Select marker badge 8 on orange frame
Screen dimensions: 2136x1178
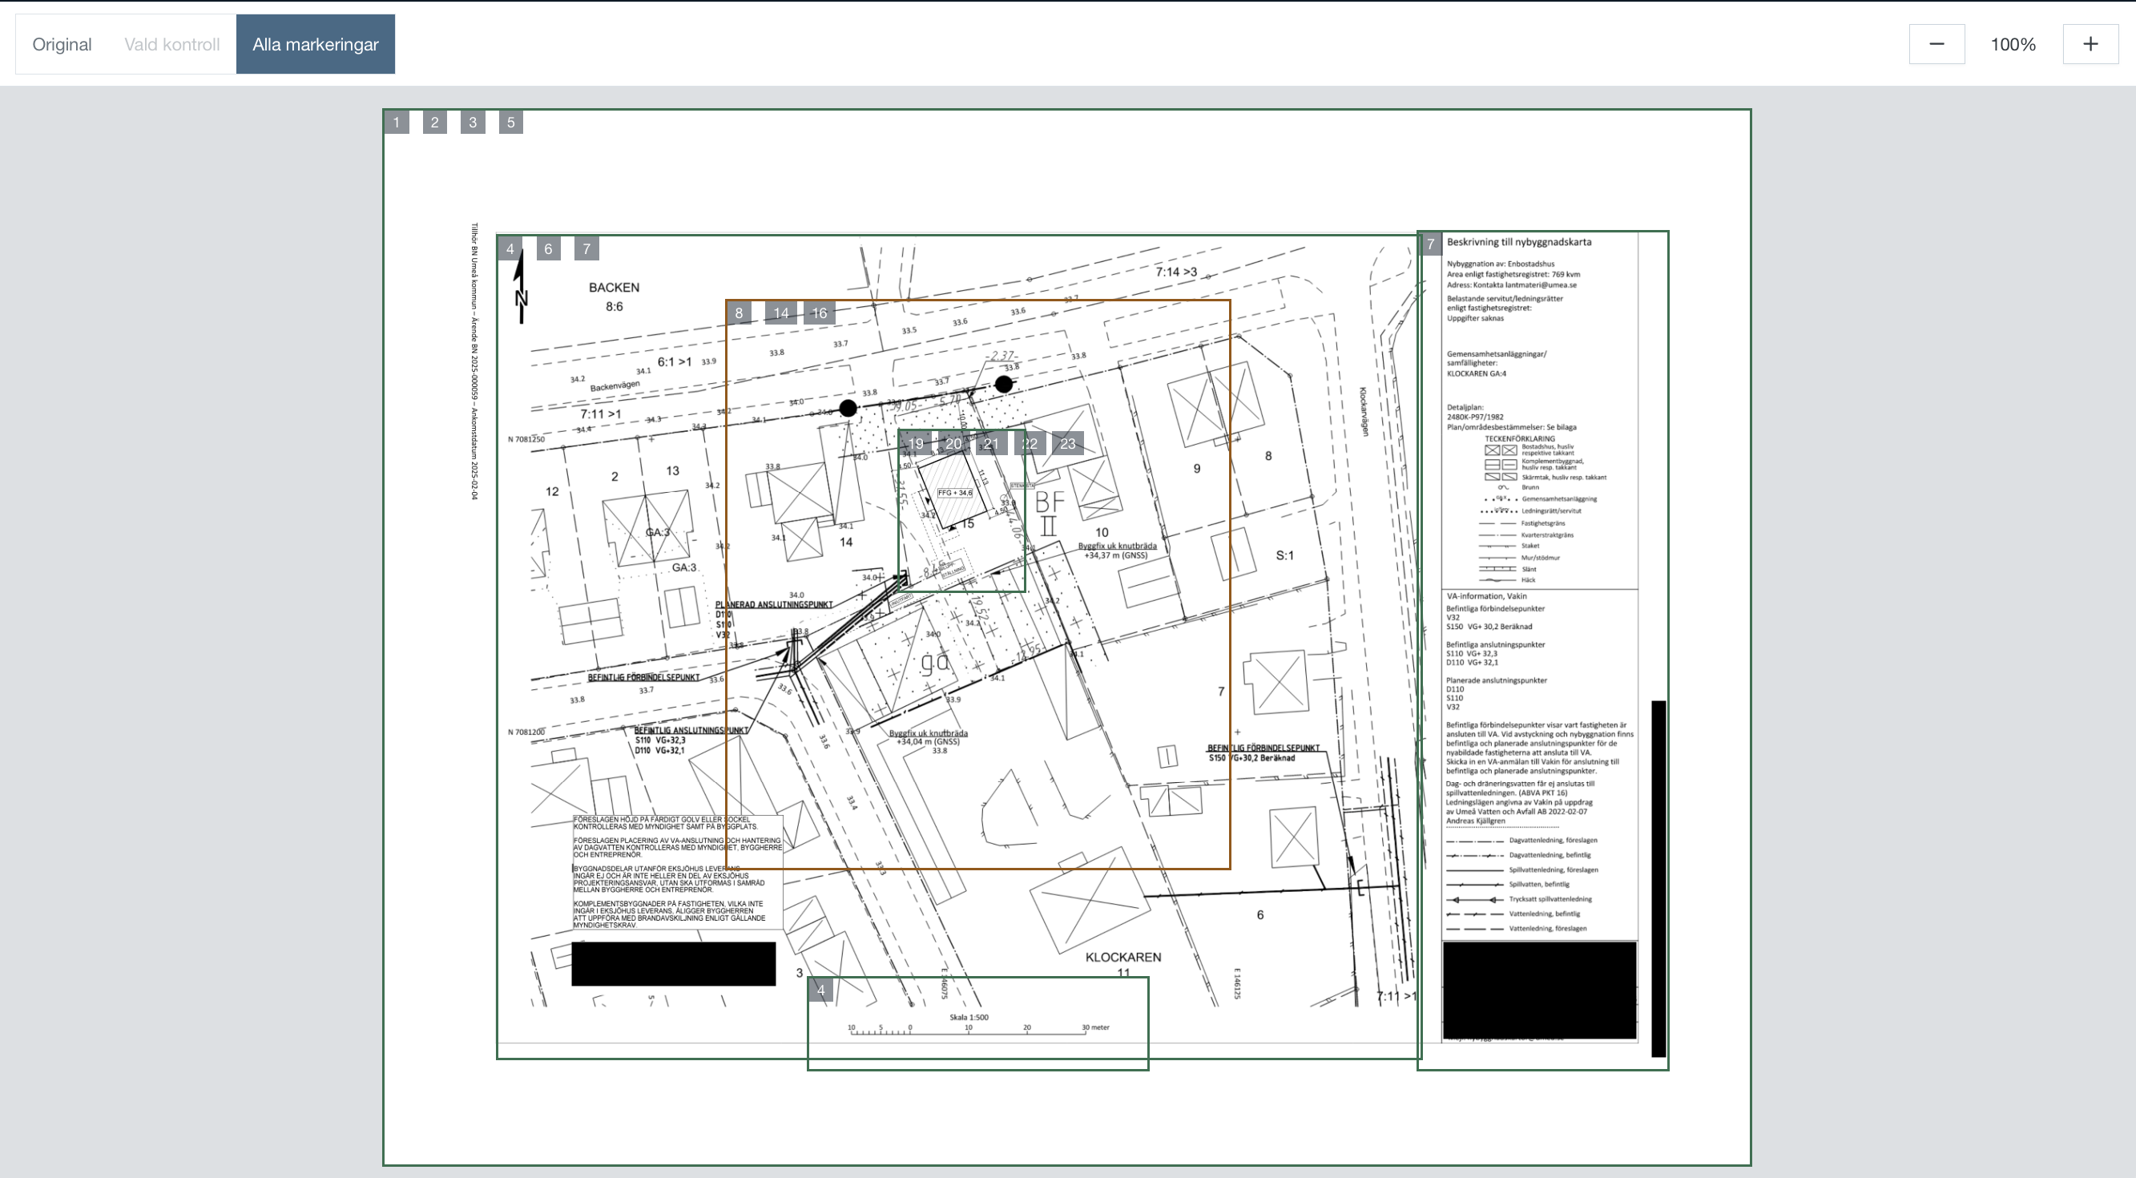tap(739, 313)
